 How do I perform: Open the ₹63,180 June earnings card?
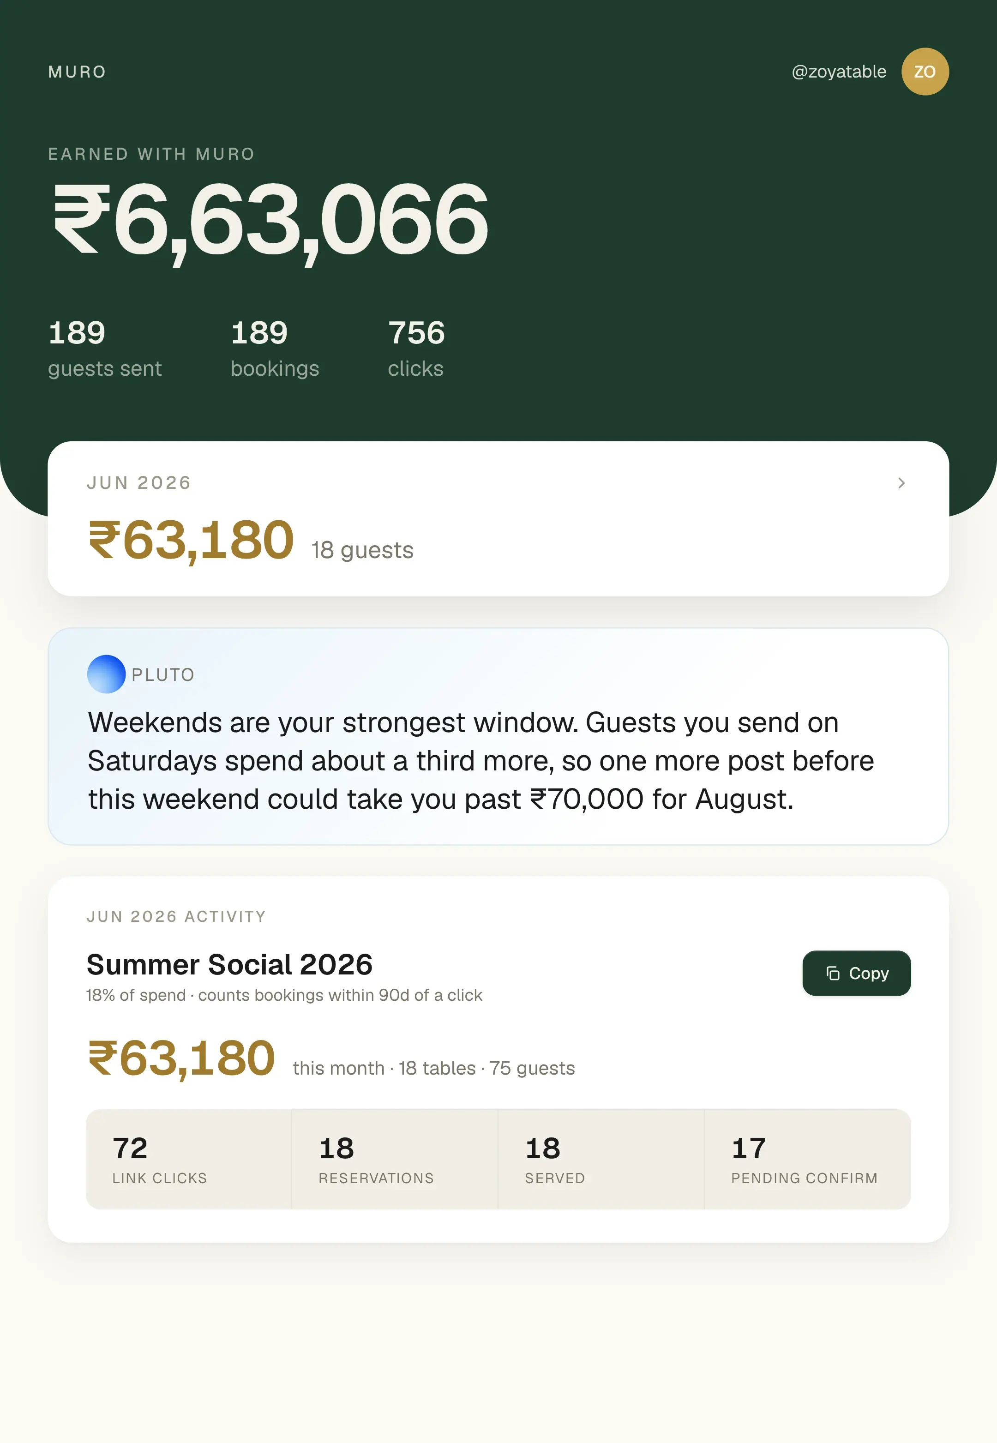(x=498, y=518)
